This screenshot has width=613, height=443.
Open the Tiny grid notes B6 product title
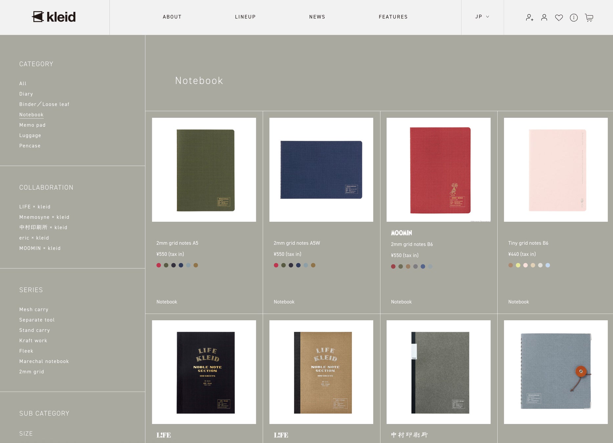[x=528, y=243]
